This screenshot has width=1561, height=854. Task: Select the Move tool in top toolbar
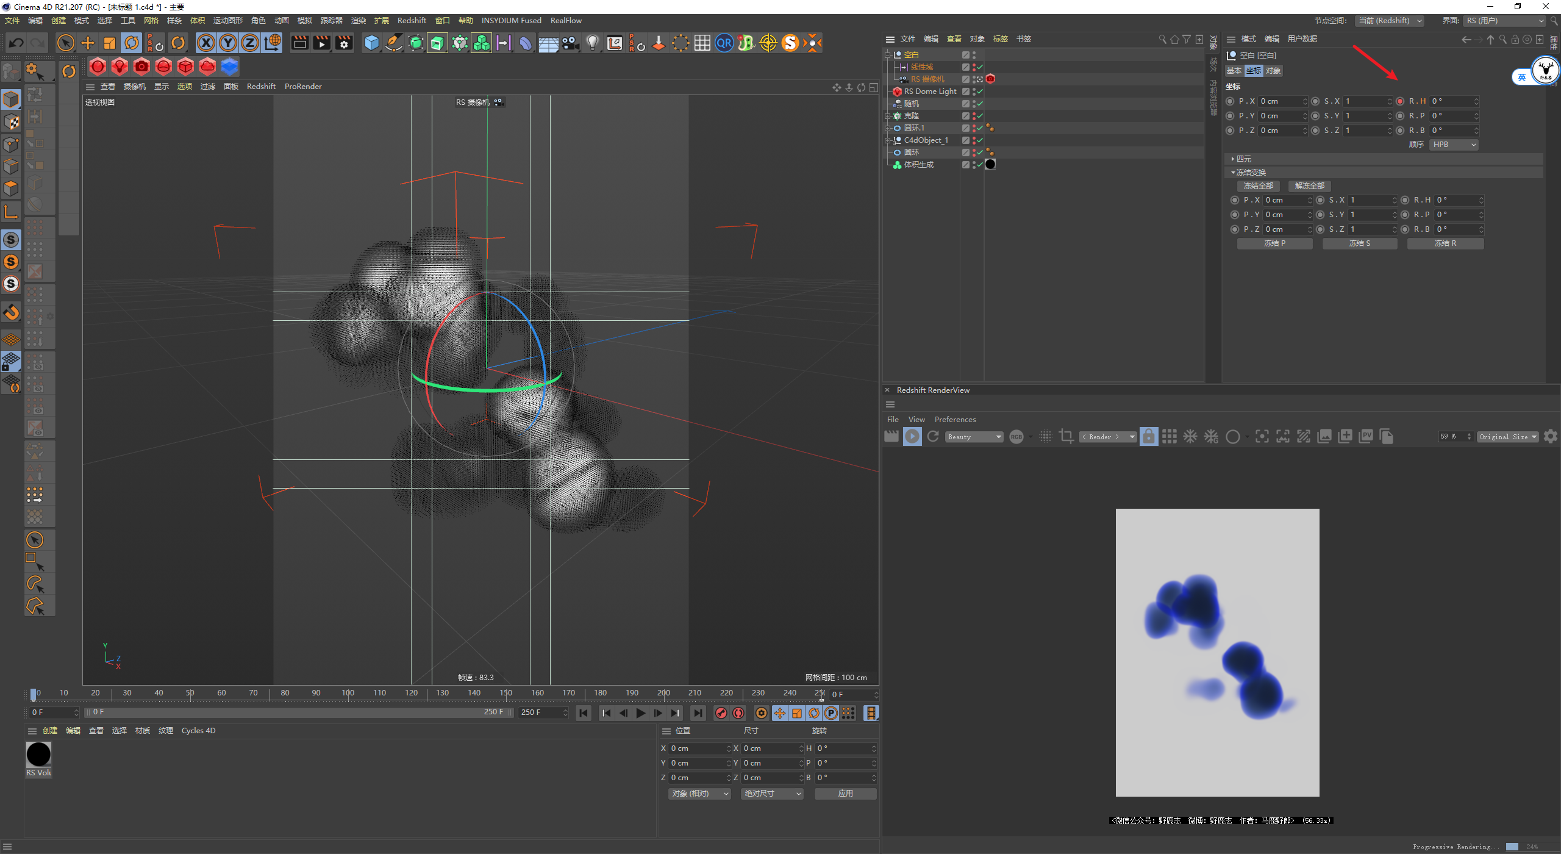coord(88,43)
